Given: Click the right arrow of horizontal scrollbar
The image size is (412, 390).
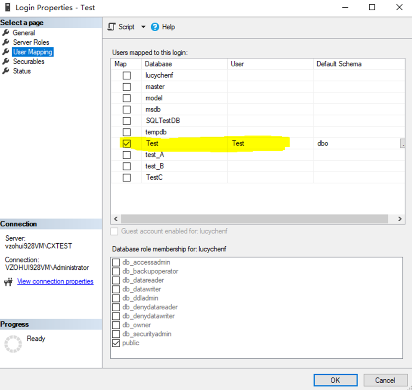Looking at the screenshot, I should pos(400,218).
